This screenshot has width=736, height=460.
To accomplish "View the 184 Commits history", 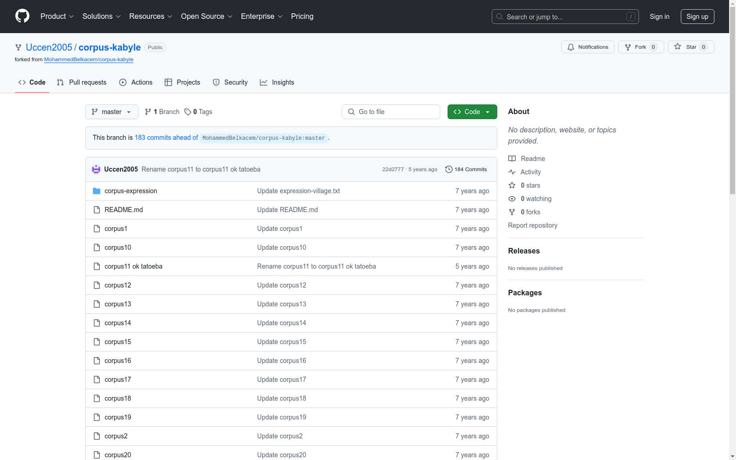I will click(466, 169).
